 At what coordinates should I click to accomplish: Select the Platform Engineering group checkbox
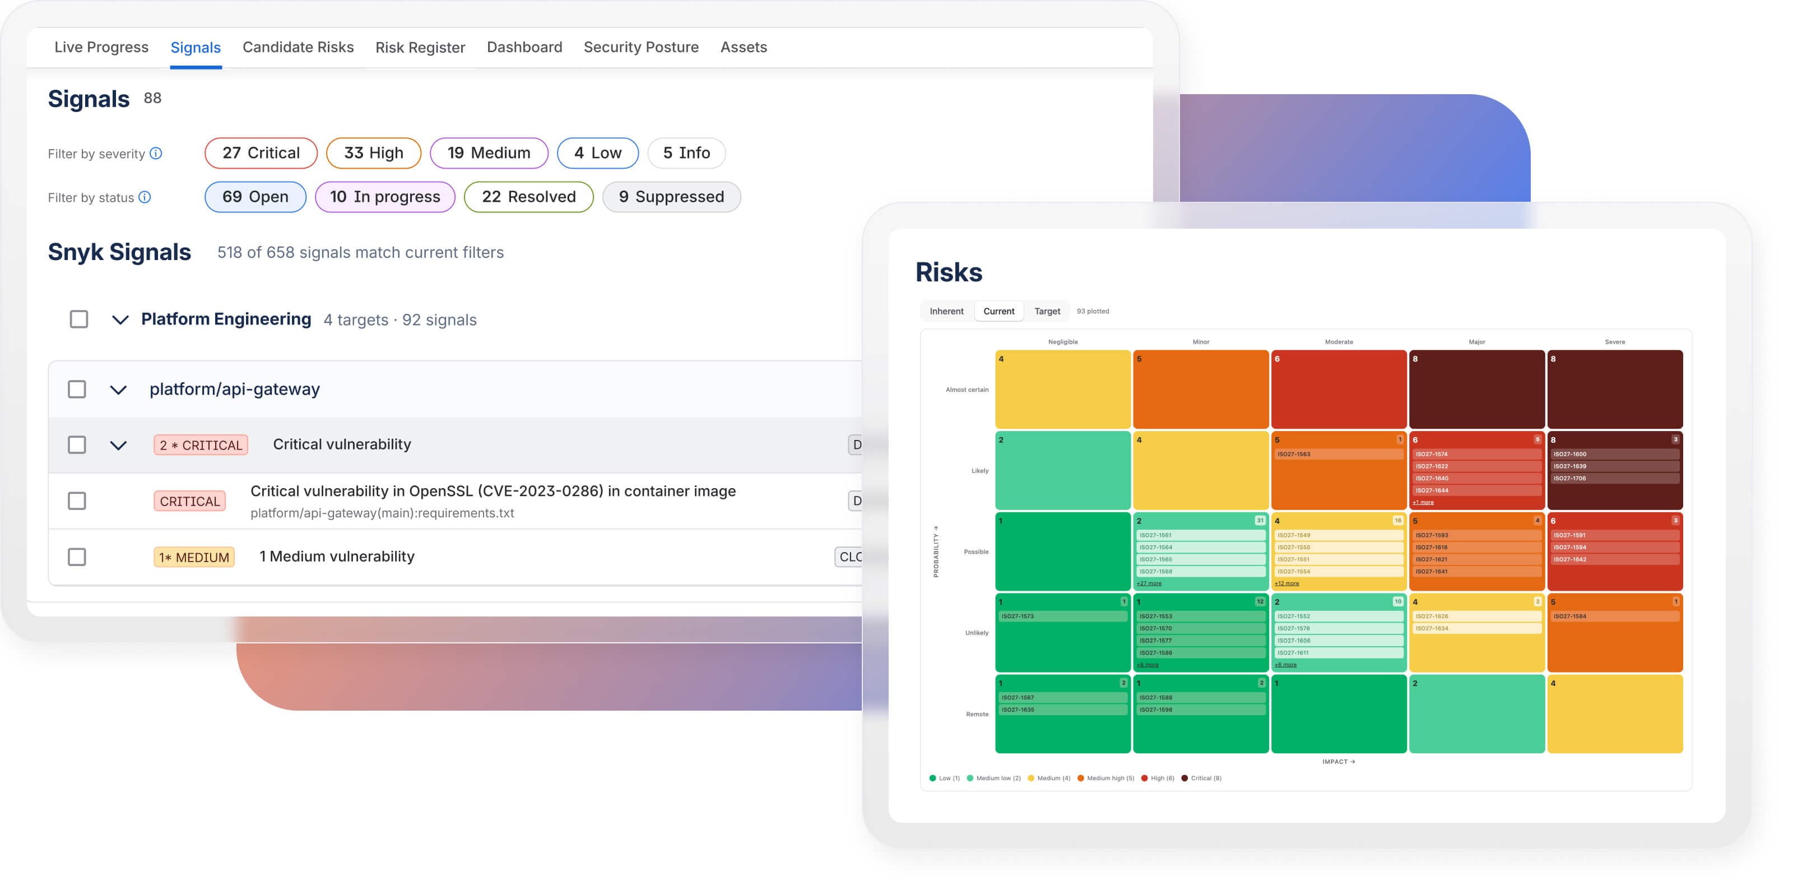pos(78,319)
